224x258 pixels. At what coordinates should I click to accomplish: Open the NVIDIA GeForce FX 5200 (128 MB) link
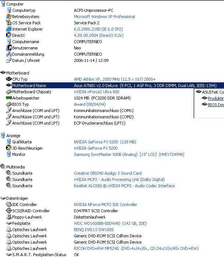(105, 142)
